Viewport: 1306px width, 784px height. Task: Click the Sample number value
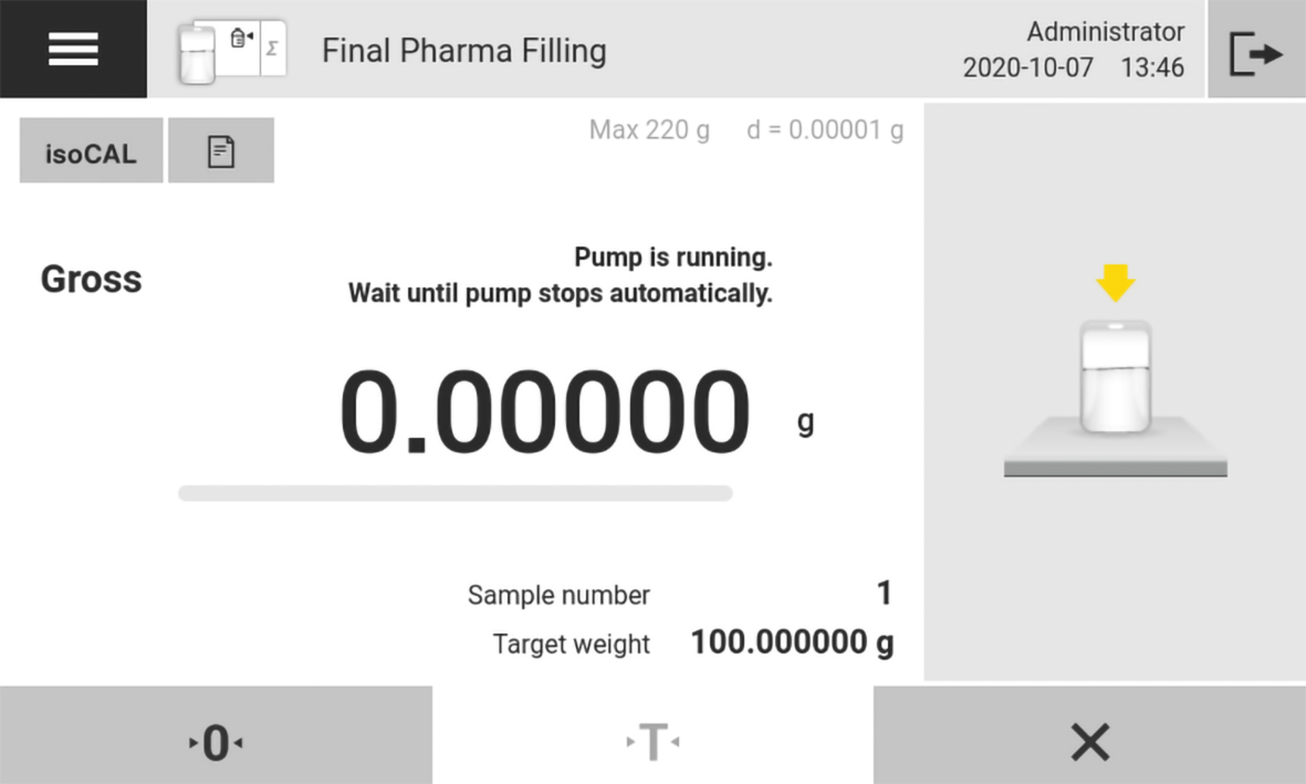pos(884,593)
